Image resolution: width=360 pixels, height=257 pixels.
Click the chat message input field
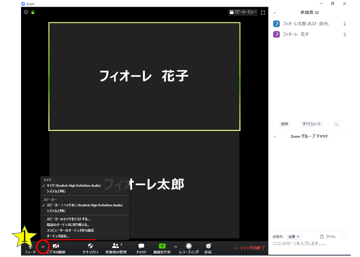coord(310,244)
